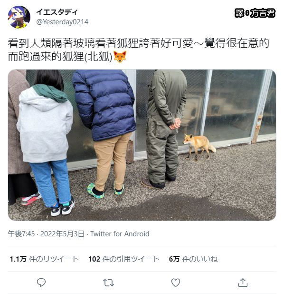The width and height of the screenshot is (284, 294).
Task: Click the translator watermark logo
Action: 255,13
